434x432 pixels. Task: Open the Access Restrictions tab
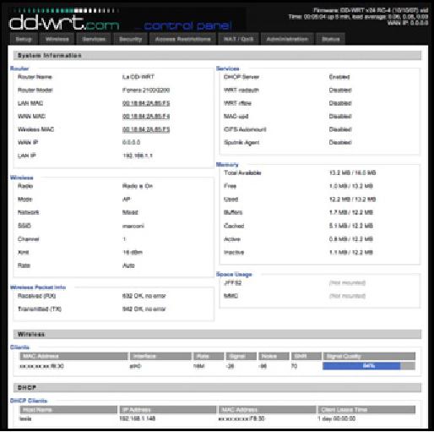(183, 39)
